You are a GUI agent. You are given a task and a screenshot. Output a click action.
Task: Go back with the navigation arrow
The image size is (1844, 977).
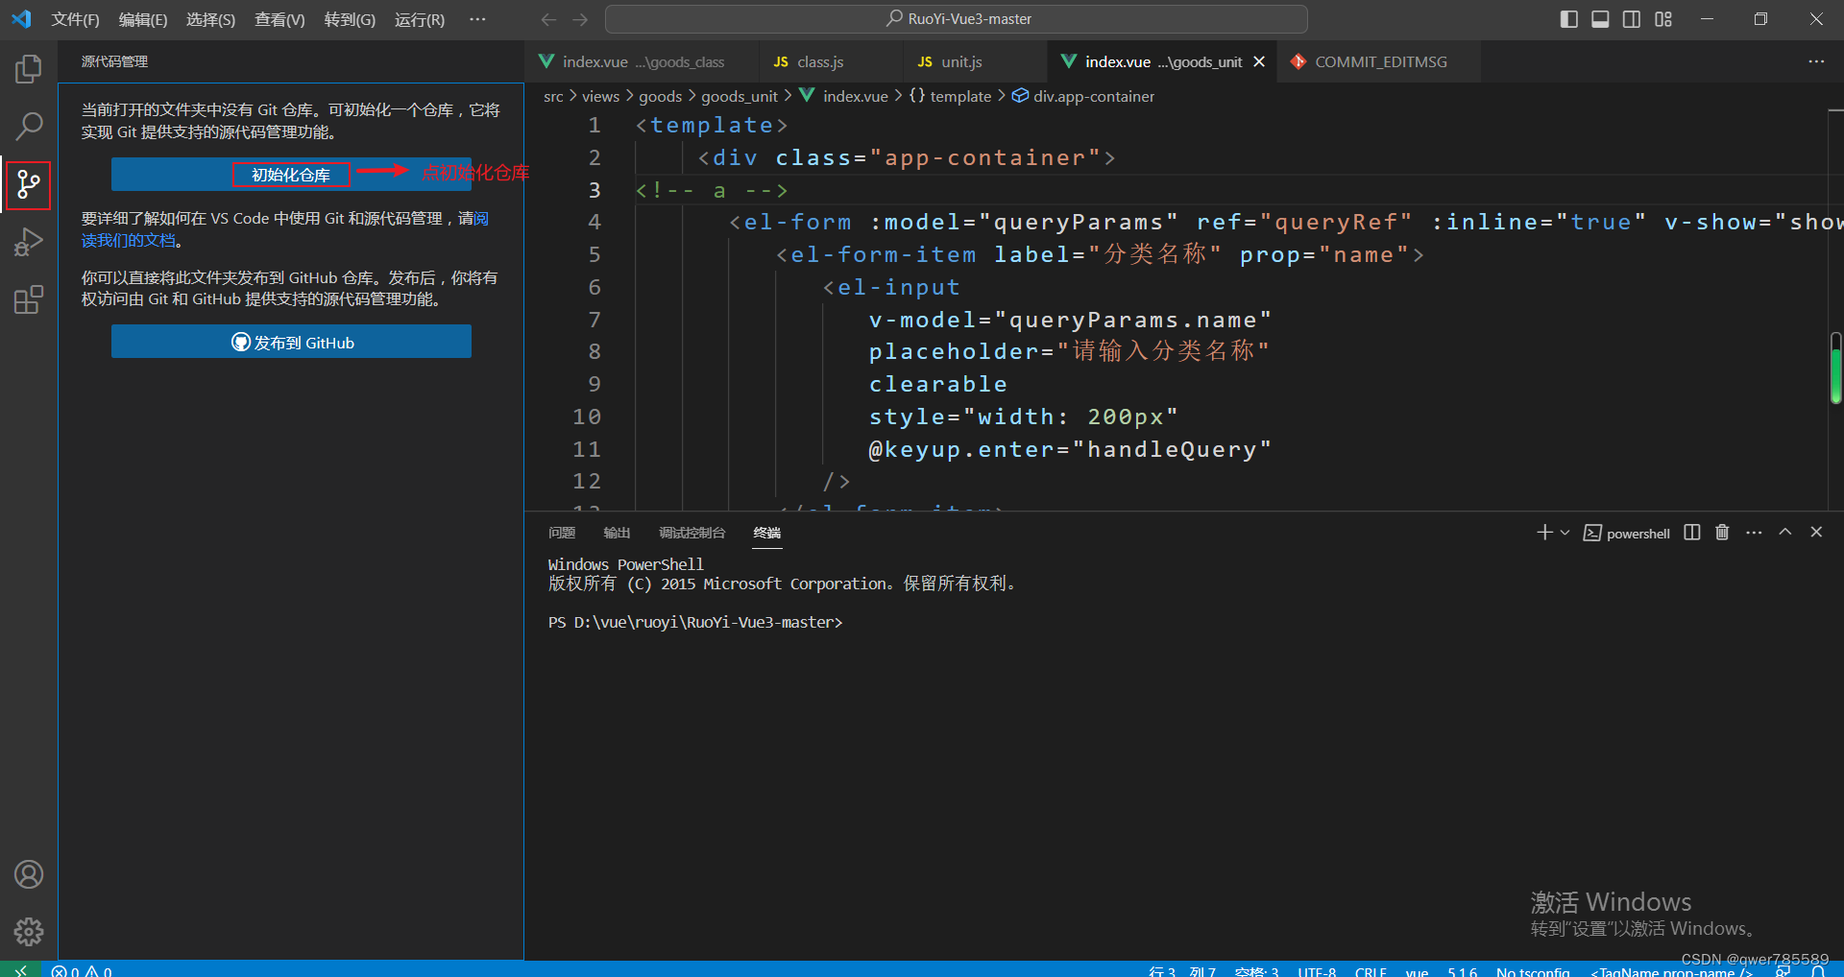tap(548, 19)
